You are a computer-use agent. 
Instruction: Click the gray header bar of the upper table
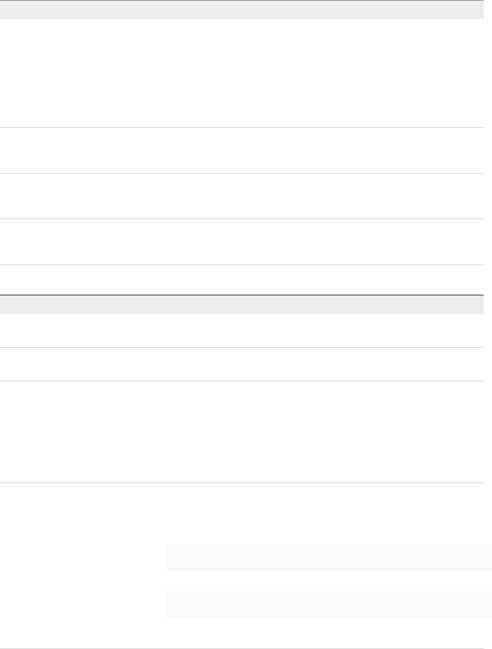tap(242, 10)
